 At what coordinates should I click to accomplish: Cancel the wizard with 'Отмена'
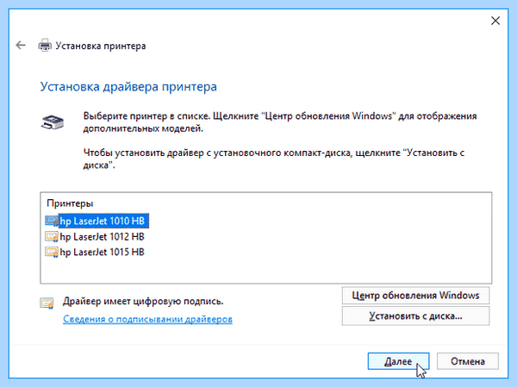(x=468, y=361)
